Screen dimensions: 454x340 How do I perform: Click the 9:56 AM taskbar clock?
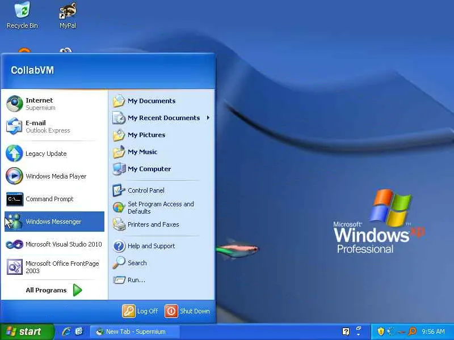[x=433, y=331]
